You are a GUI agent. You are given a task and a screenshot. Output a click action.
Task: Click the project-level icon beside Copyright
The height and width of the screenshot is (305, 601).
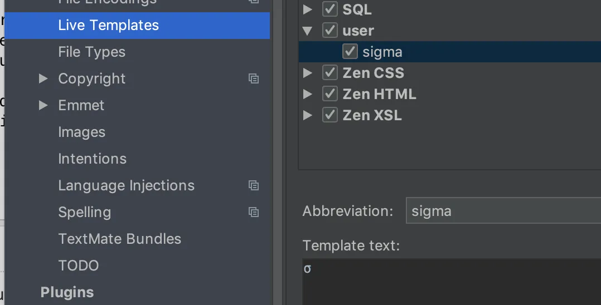point(254,78)
